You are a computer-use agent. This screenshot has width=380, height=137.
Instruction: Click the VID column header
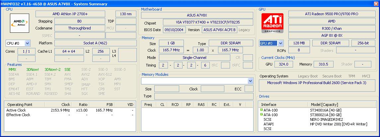(124, 105)
